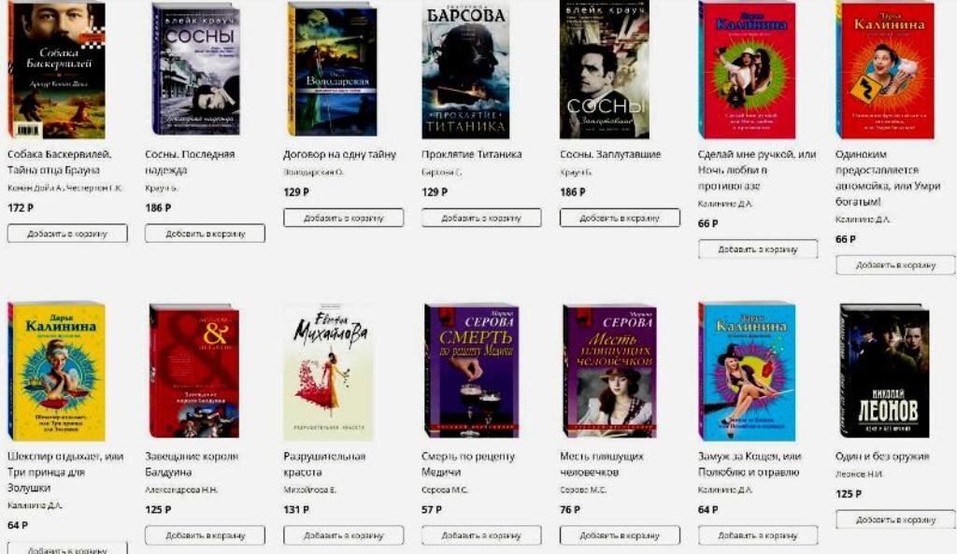Add Проклятие Титаника to cart

[481, 218]
